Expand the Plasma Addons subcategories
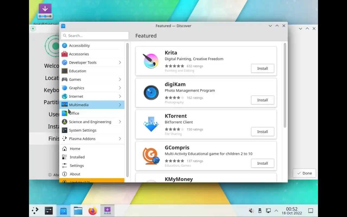The image size is (347, 217). 120,139
